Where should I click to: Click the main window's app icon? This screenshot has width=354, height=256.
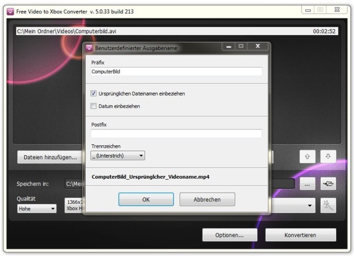click(10, 11)
